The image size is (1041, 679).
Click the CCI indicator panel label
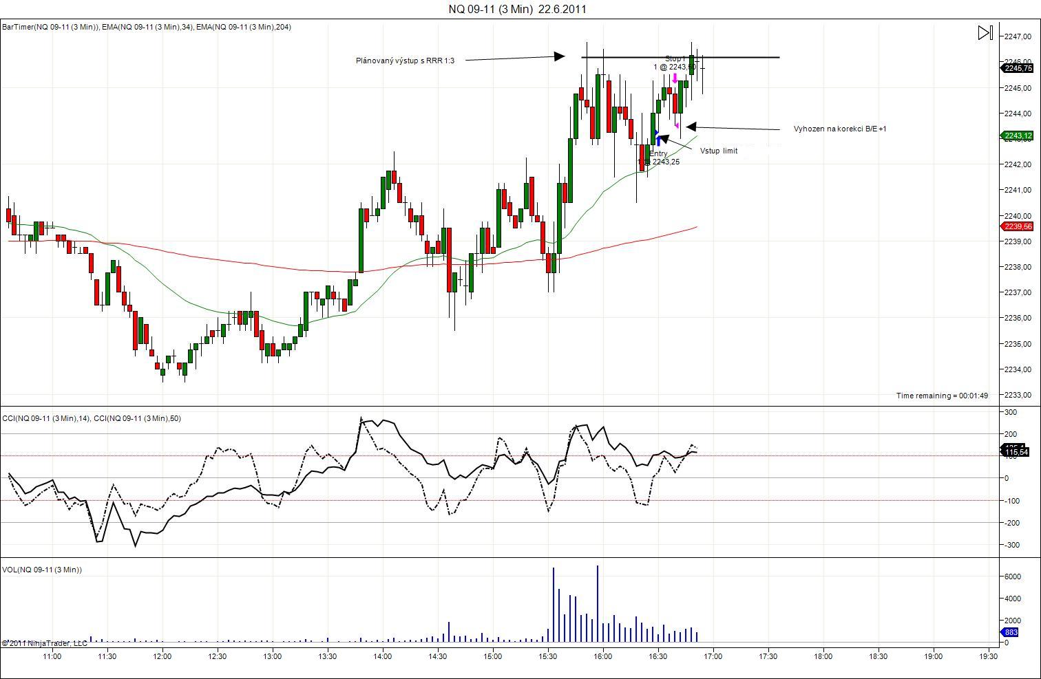coord(92,418)
